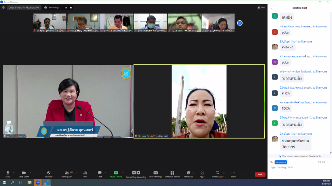Stop Video camera
The image size is (332, 186).
tap(24, 174)
